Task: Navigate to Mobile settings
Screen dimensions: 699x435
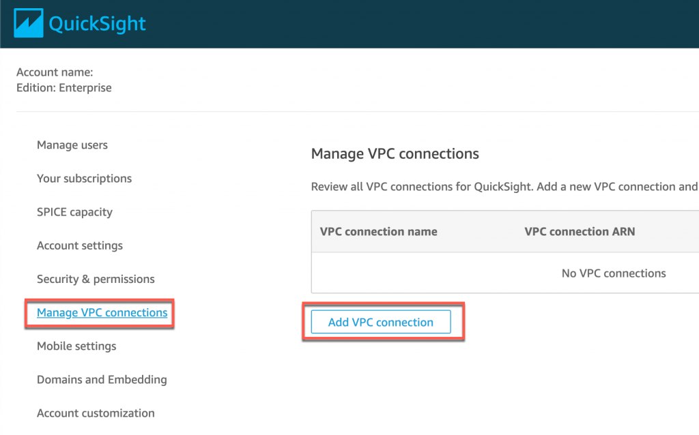Action: click(x=76, y=346)
